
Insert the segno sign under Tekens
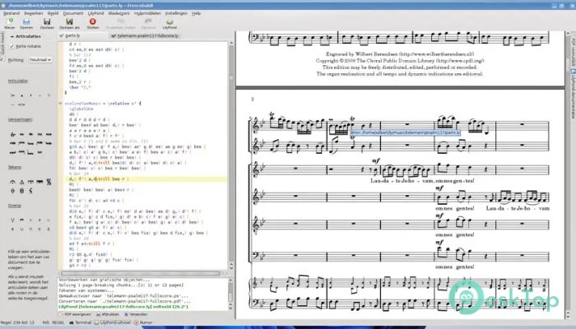pyautogui.click(x=49, y=182)
